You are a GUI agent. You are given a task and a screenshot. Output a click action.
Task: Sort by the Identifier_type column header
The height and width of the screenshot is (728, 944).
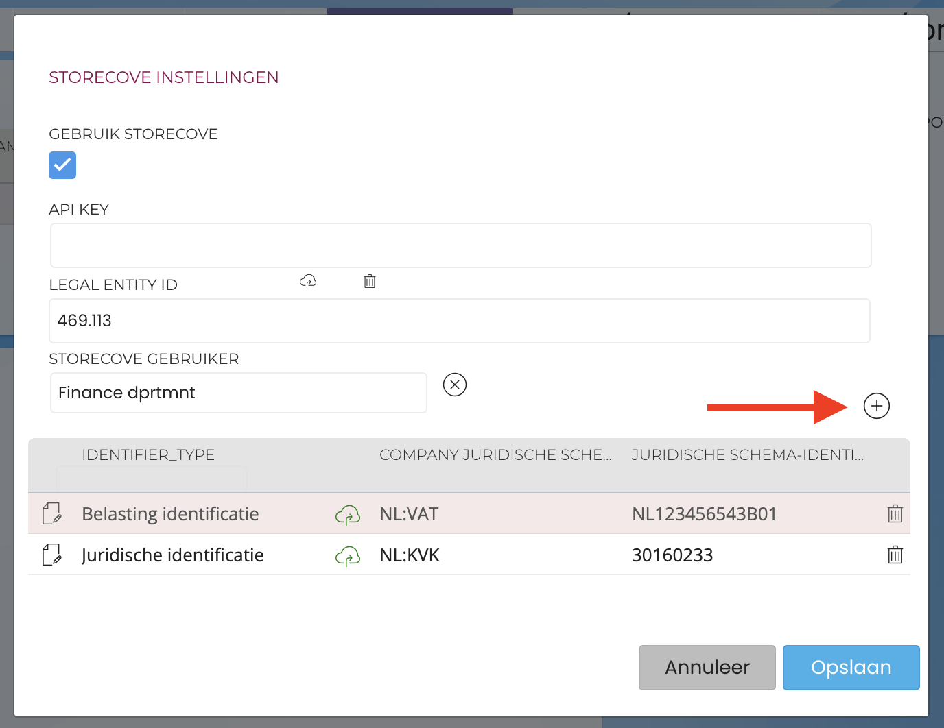point(148,455)
